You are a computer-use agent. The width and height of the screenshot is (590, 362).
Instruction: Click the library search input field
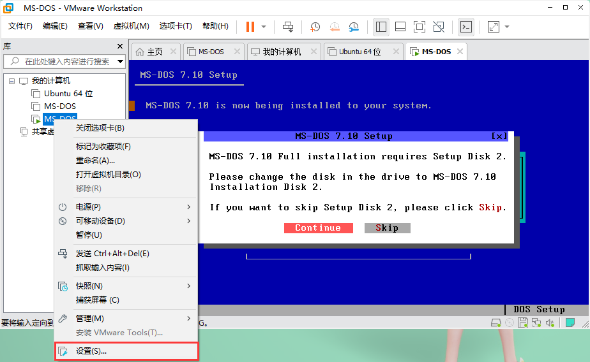click(64, 61)
